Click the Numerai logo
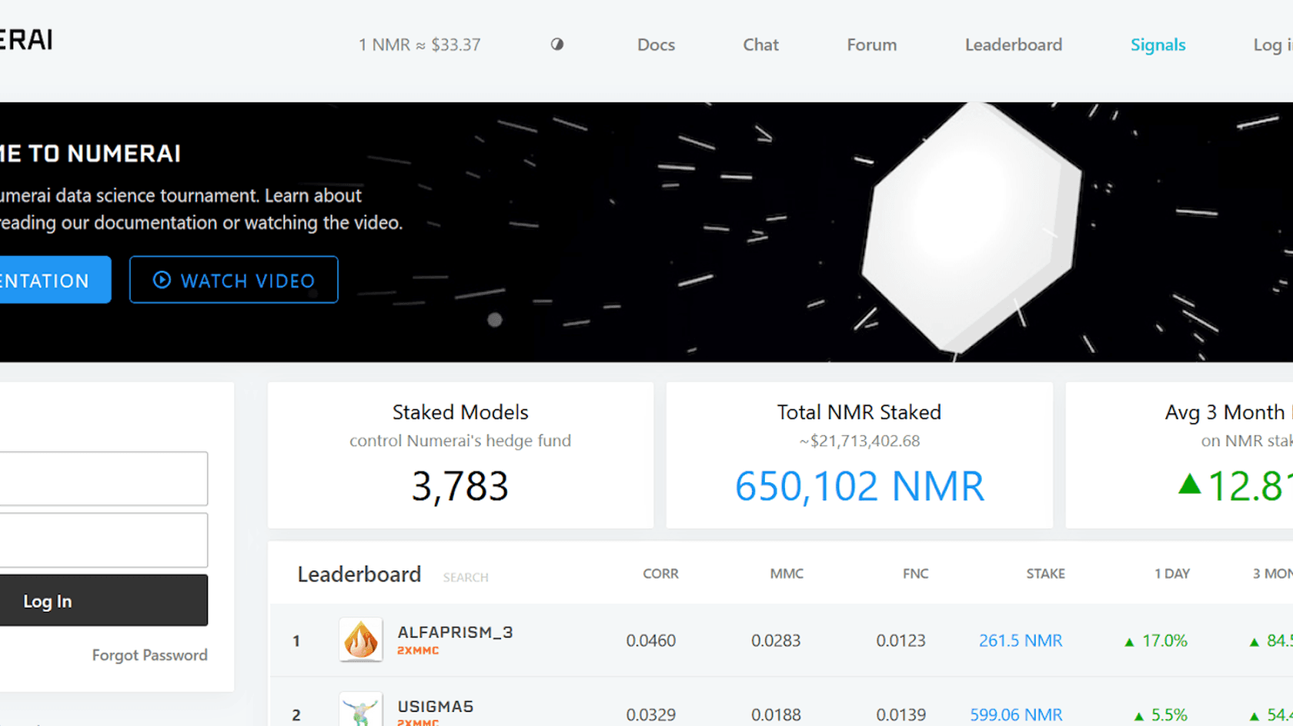The image size is (1293, 726). click(x=26, y=40)
